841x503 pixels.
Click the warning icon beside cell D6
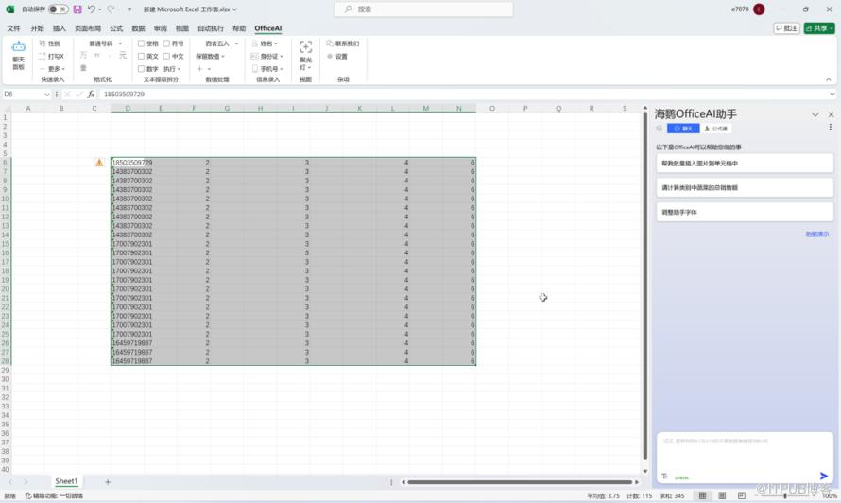[x=99, y=163]
